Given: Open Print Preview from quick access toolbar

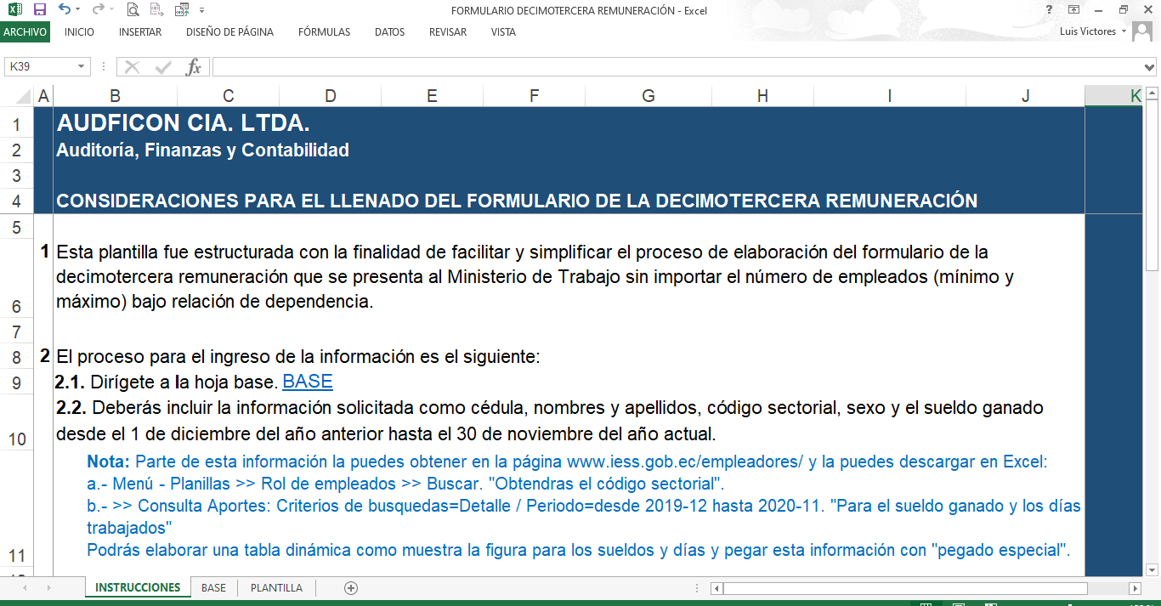Looking at the screenshot, I should [x=133, y=10].
